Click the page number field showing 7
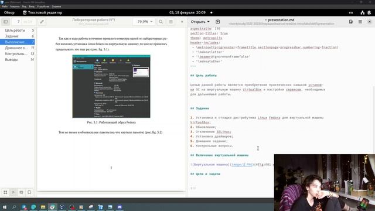This screenshot has width=375, height=211. [x=18, y=22]
